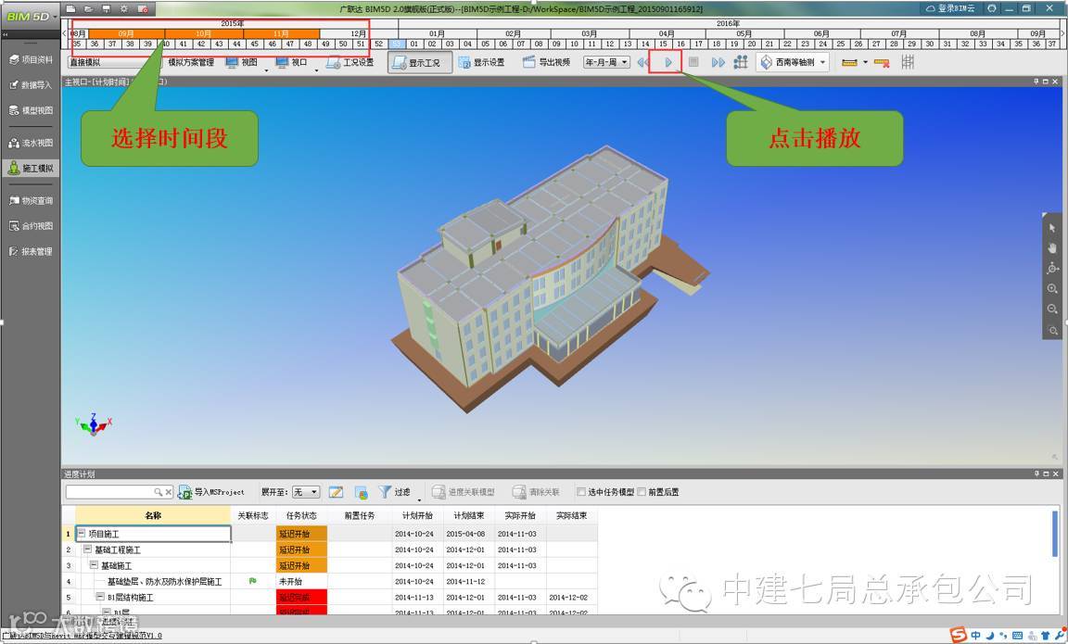Image resolution: width=1068 pixels, height=644 pixels.
Task: Open 显示设置 from the toolbar
Action: [482, 63]
